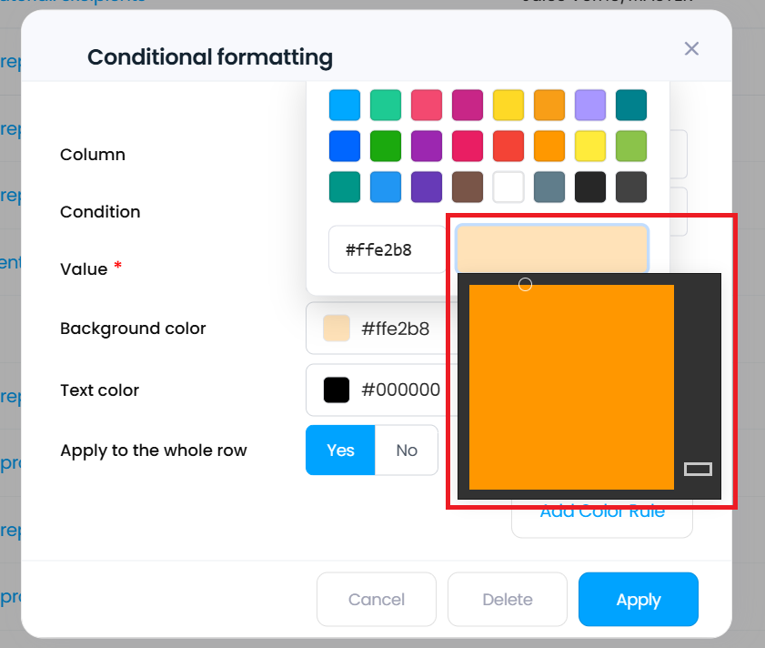This screenshot has height=648, width=765.
Task: Pick the white color swatch
Action: [x=508, y=187]
